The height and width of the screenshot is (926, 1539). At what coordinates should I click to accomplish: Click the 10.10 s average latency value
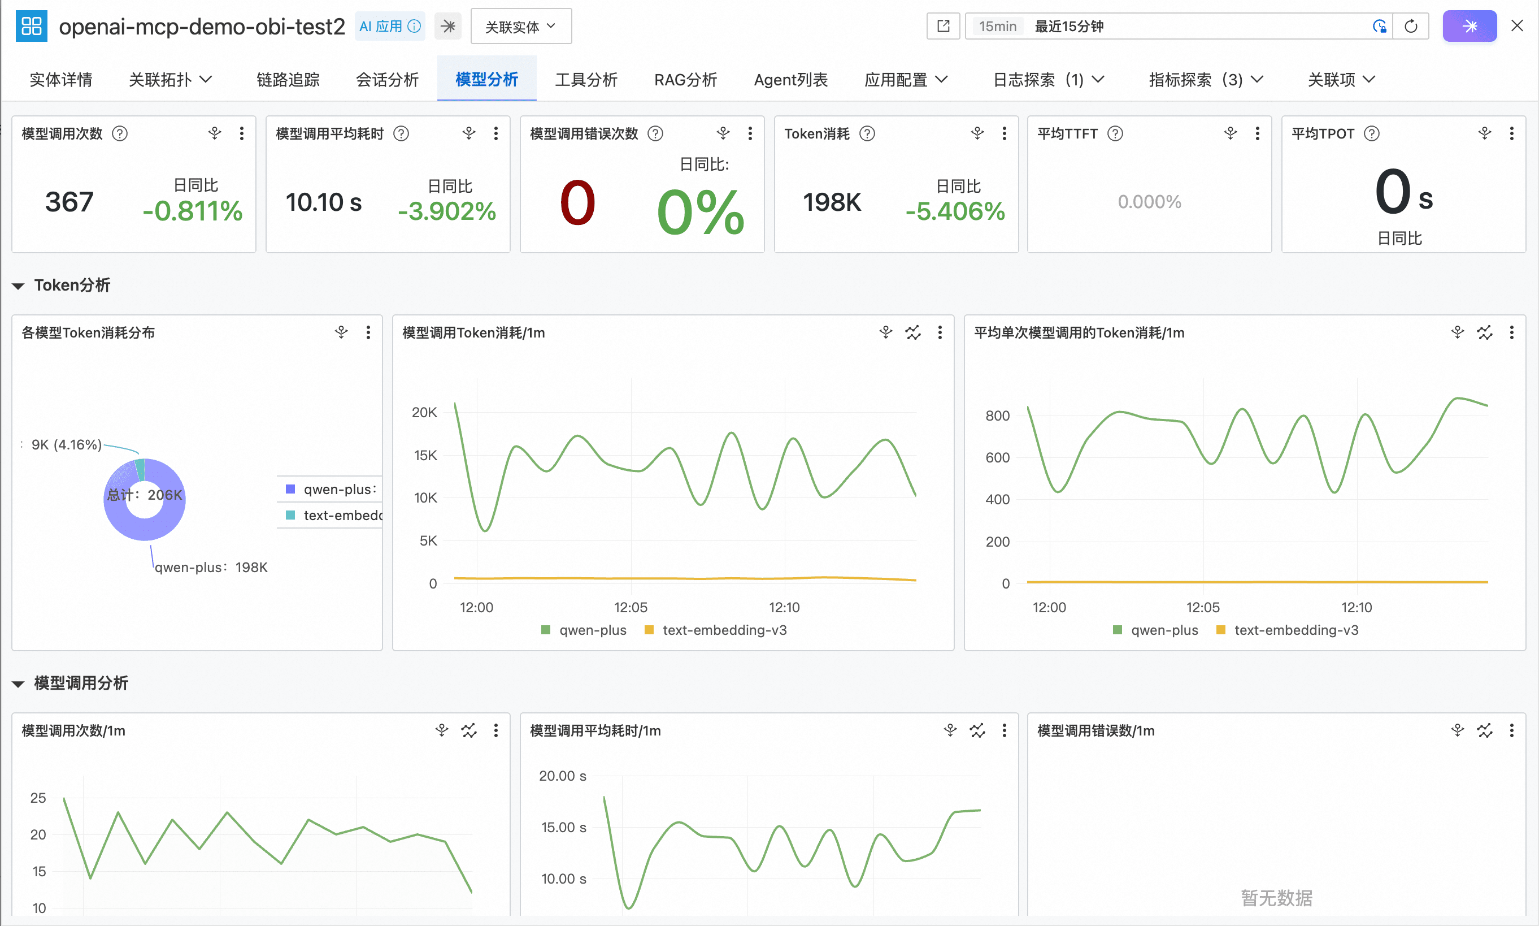[324, 202]
